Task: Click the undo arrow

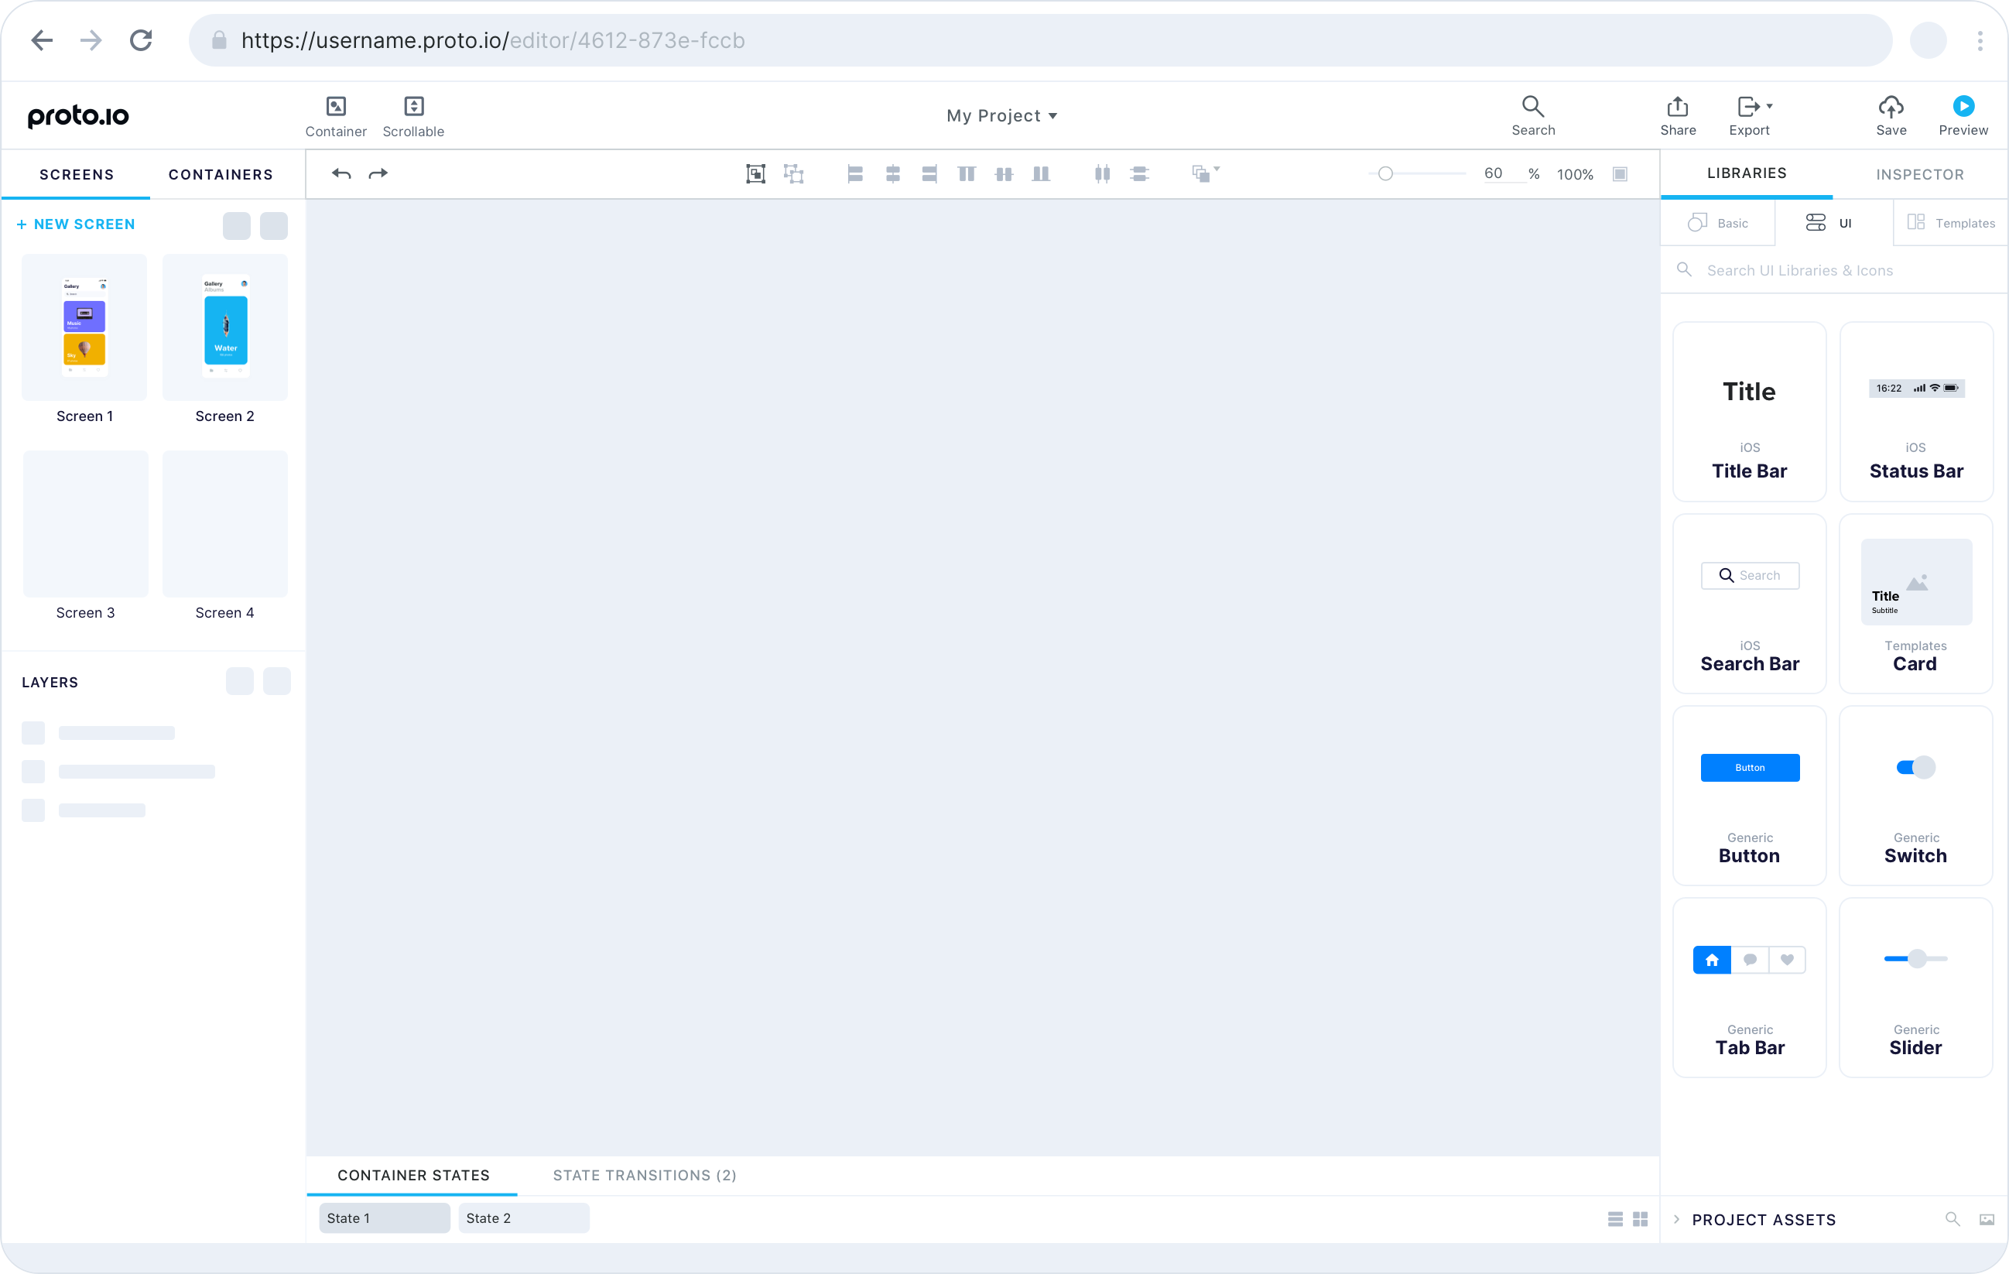Action: pos(341,173)
